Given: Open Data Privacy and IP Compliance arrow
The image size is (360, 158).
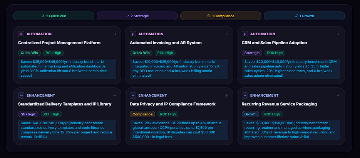Looking at the screenshot, I should (226, 95).
